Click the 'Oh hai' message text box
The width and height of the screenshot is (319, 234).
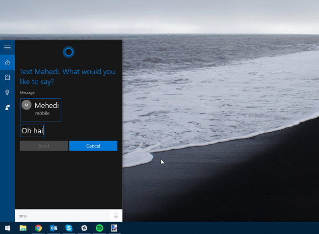coord(32,130)
